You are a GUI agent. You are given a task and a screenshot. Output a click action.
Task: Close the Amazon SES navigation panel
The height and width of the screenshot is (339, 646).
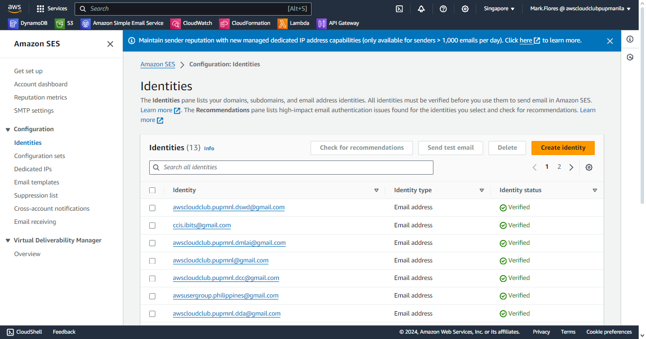[x=110, y=44]
